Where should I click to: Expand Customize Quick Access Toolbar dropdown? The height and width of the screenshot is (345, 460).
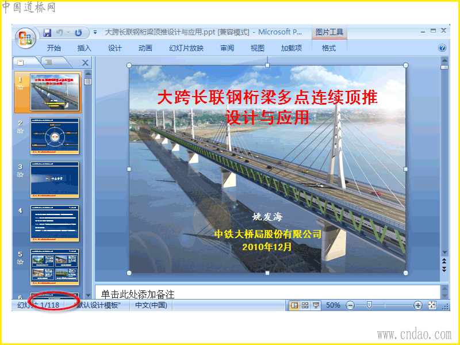(95, 33)
